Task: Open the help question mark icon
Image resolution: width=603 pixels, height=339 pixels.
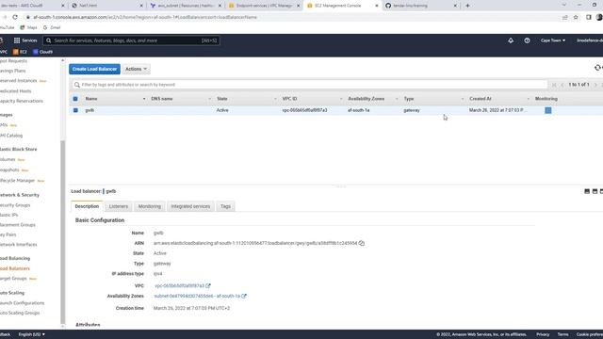Action: point(527,40)
